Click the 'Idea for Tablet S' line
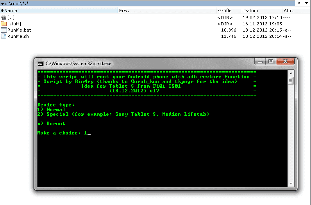311x205 pixels. (131, 86)
